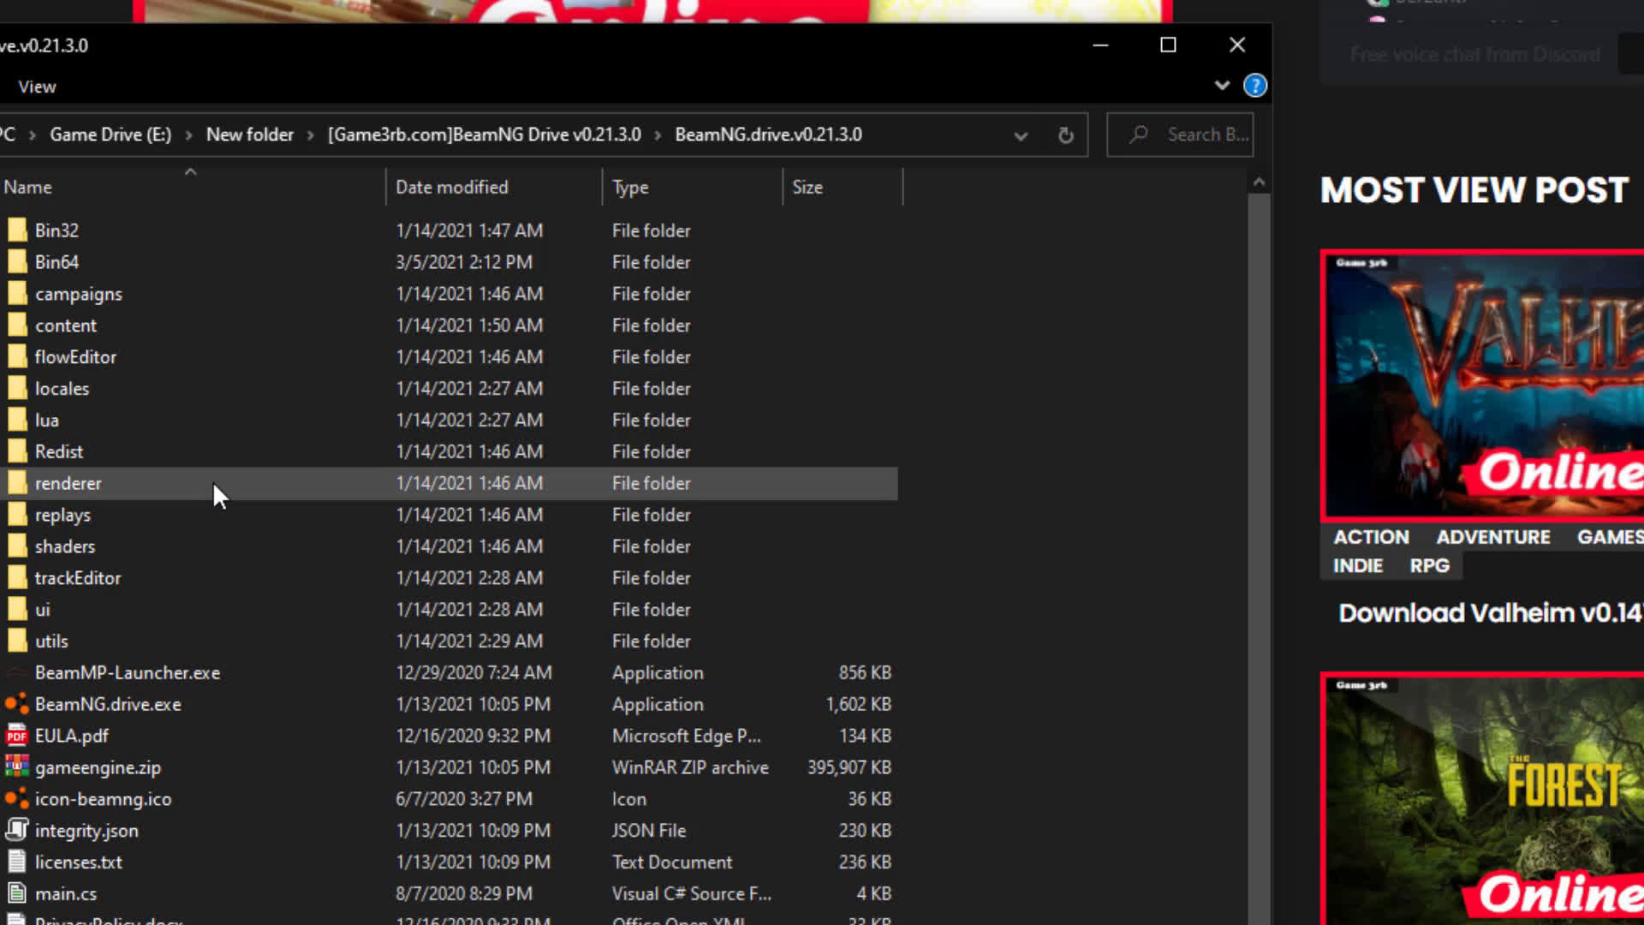
Task: Click the gameengine.zip WinRAR archive icon
Action: point(16,767)
